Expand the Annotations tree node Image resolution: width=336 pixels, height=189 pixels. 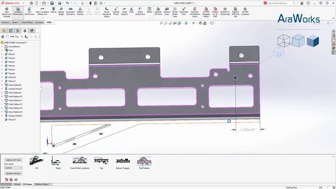tap(2, 47)
